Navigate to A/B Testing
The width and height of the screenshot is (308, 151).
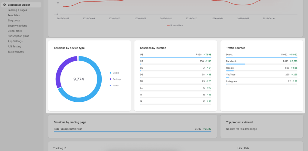click(14, 47)
